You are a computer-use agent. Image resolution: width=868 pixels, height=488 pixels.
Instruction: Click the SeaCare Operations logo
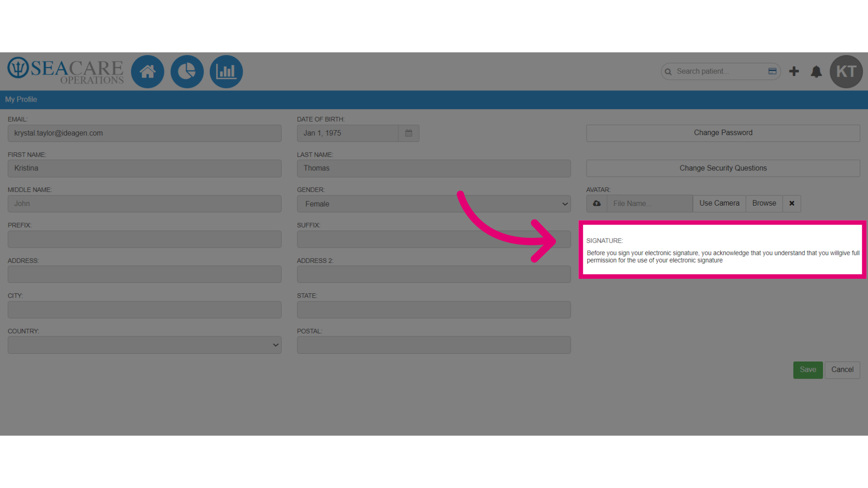pos(66,70)
